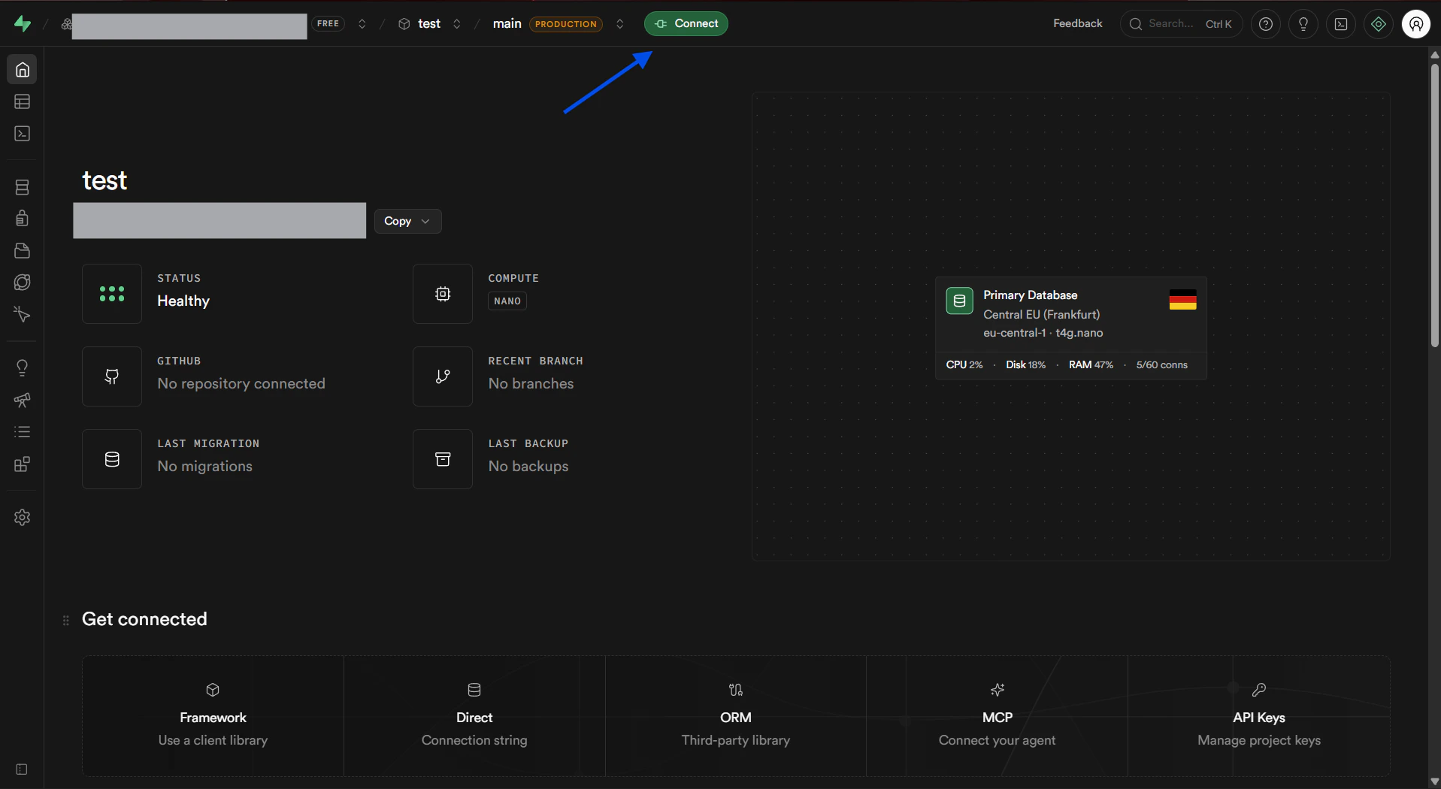This screenshot has width=1441, height=789.
Task: Open Edge Functions sidebar icon
Action: (23, 283)
